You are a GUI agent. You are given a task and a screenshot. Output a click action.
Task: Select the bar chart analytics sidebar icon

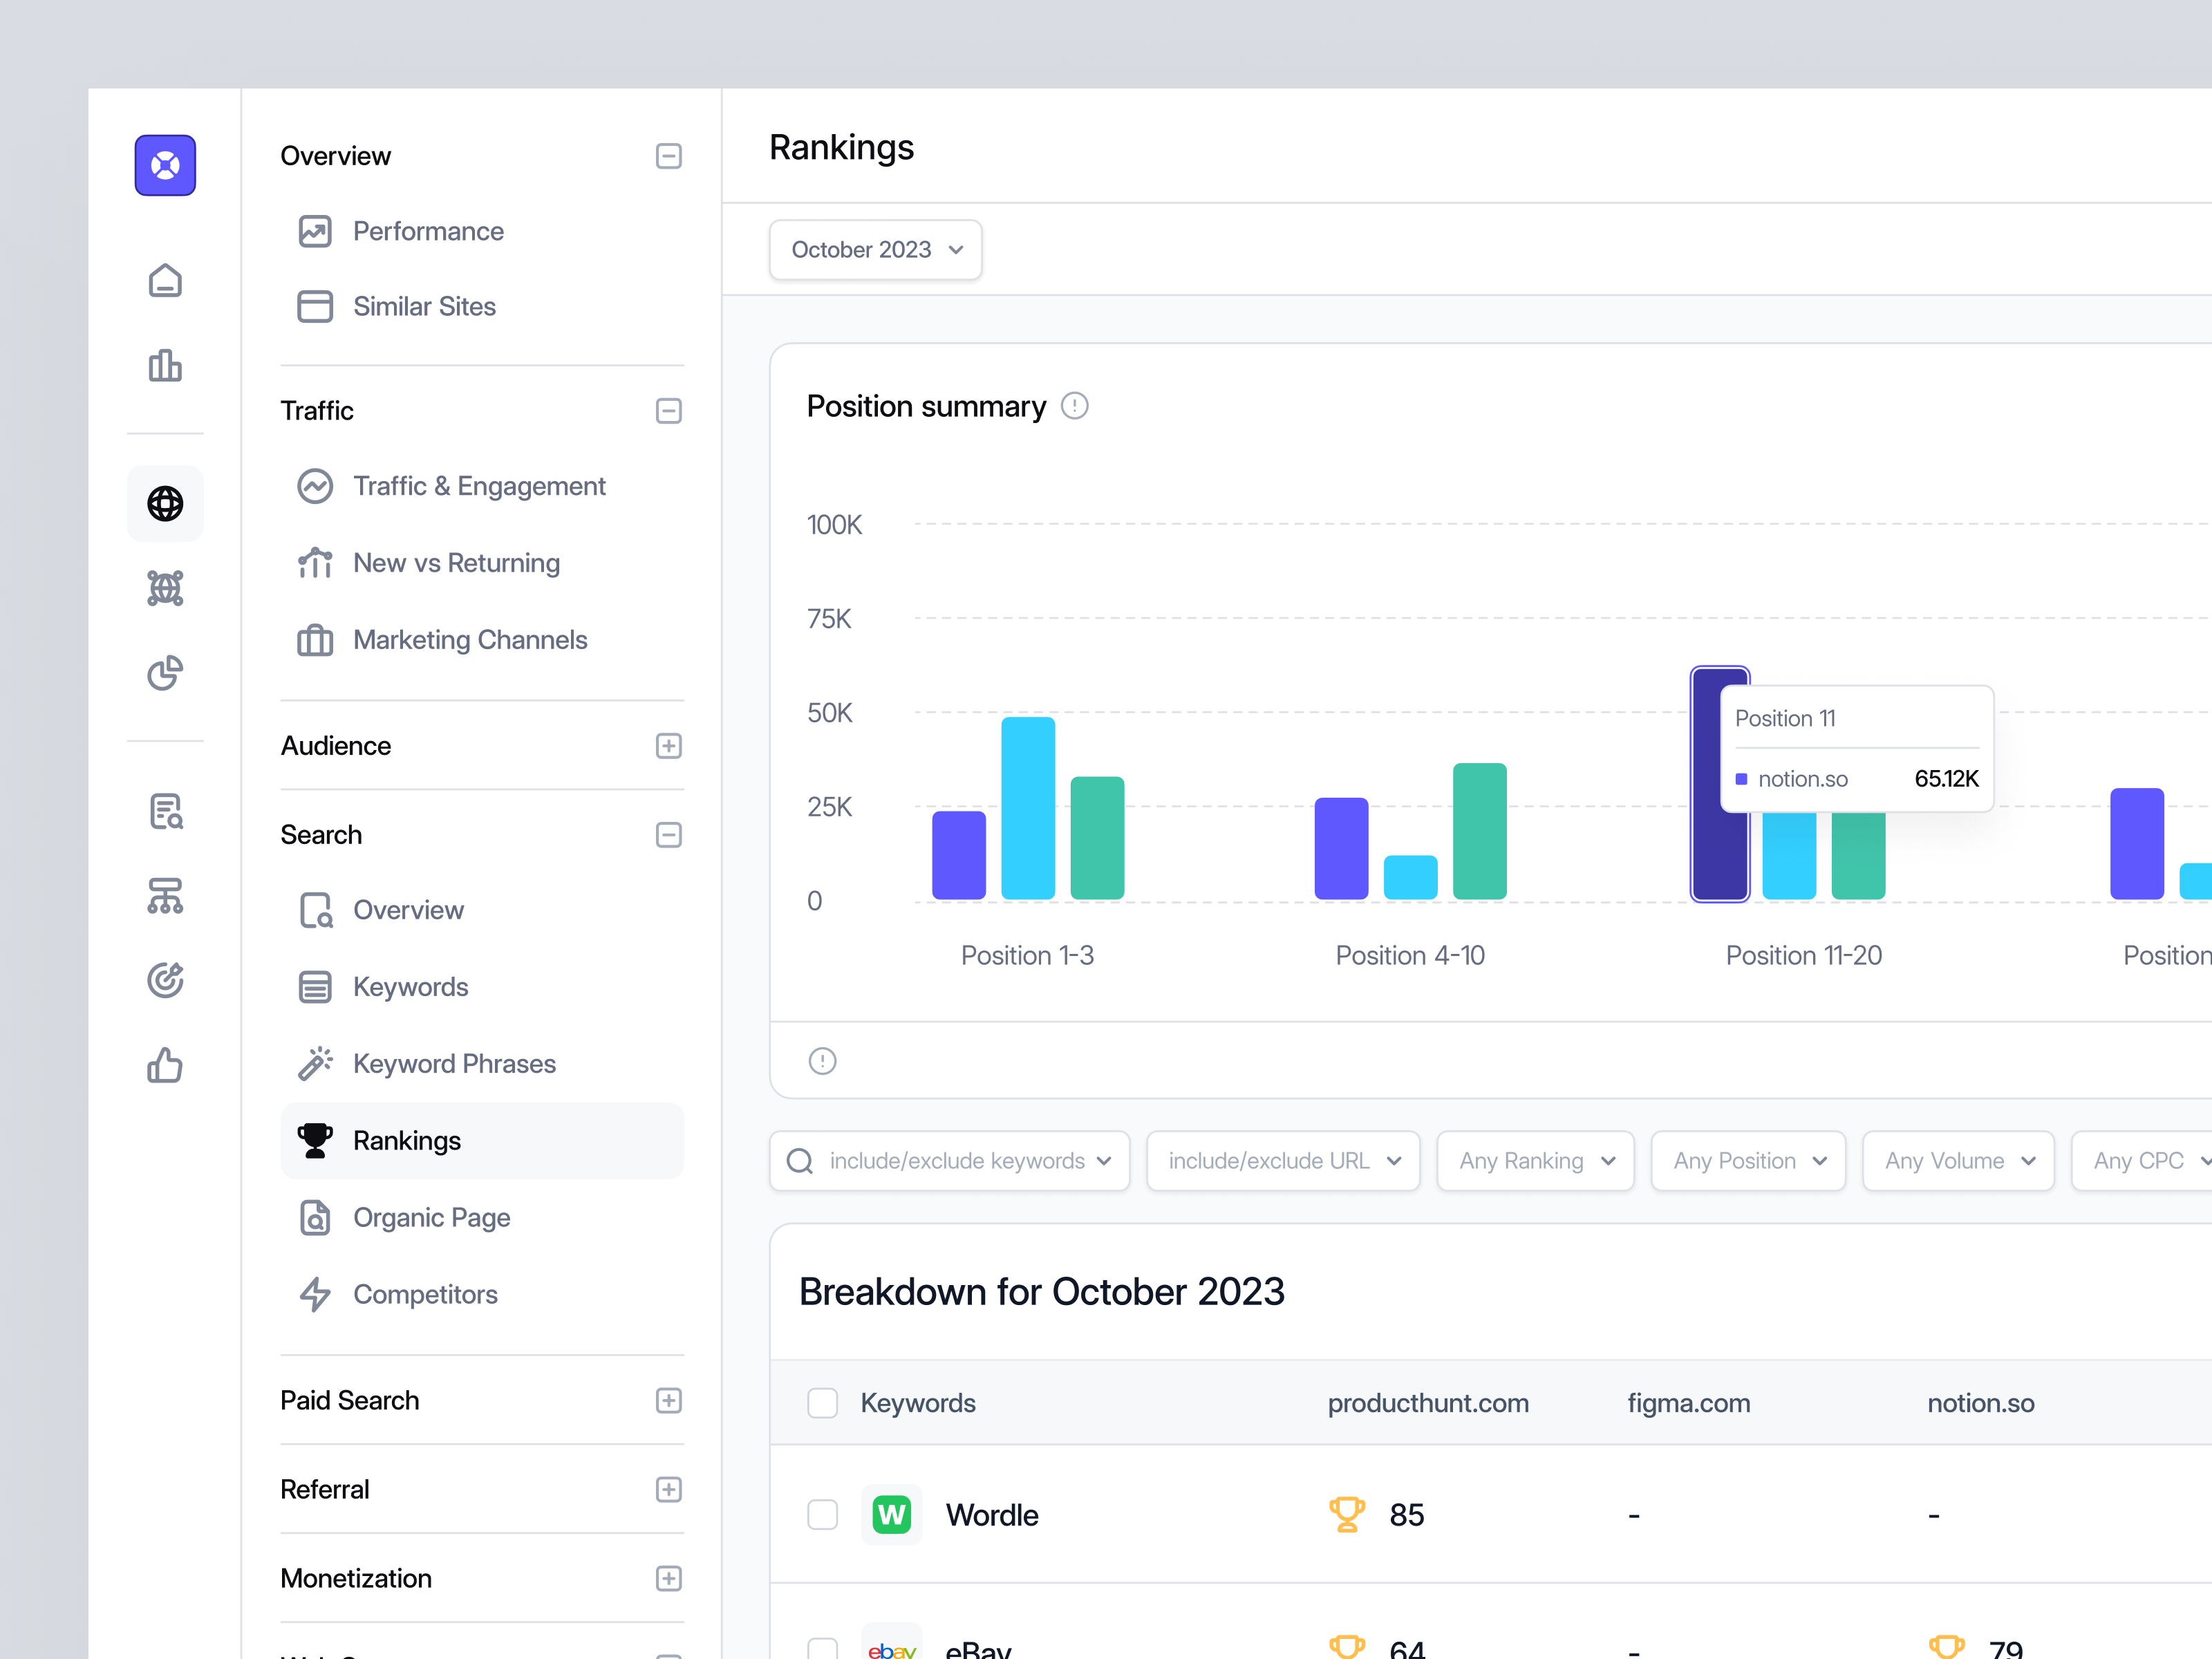[165, 366]
